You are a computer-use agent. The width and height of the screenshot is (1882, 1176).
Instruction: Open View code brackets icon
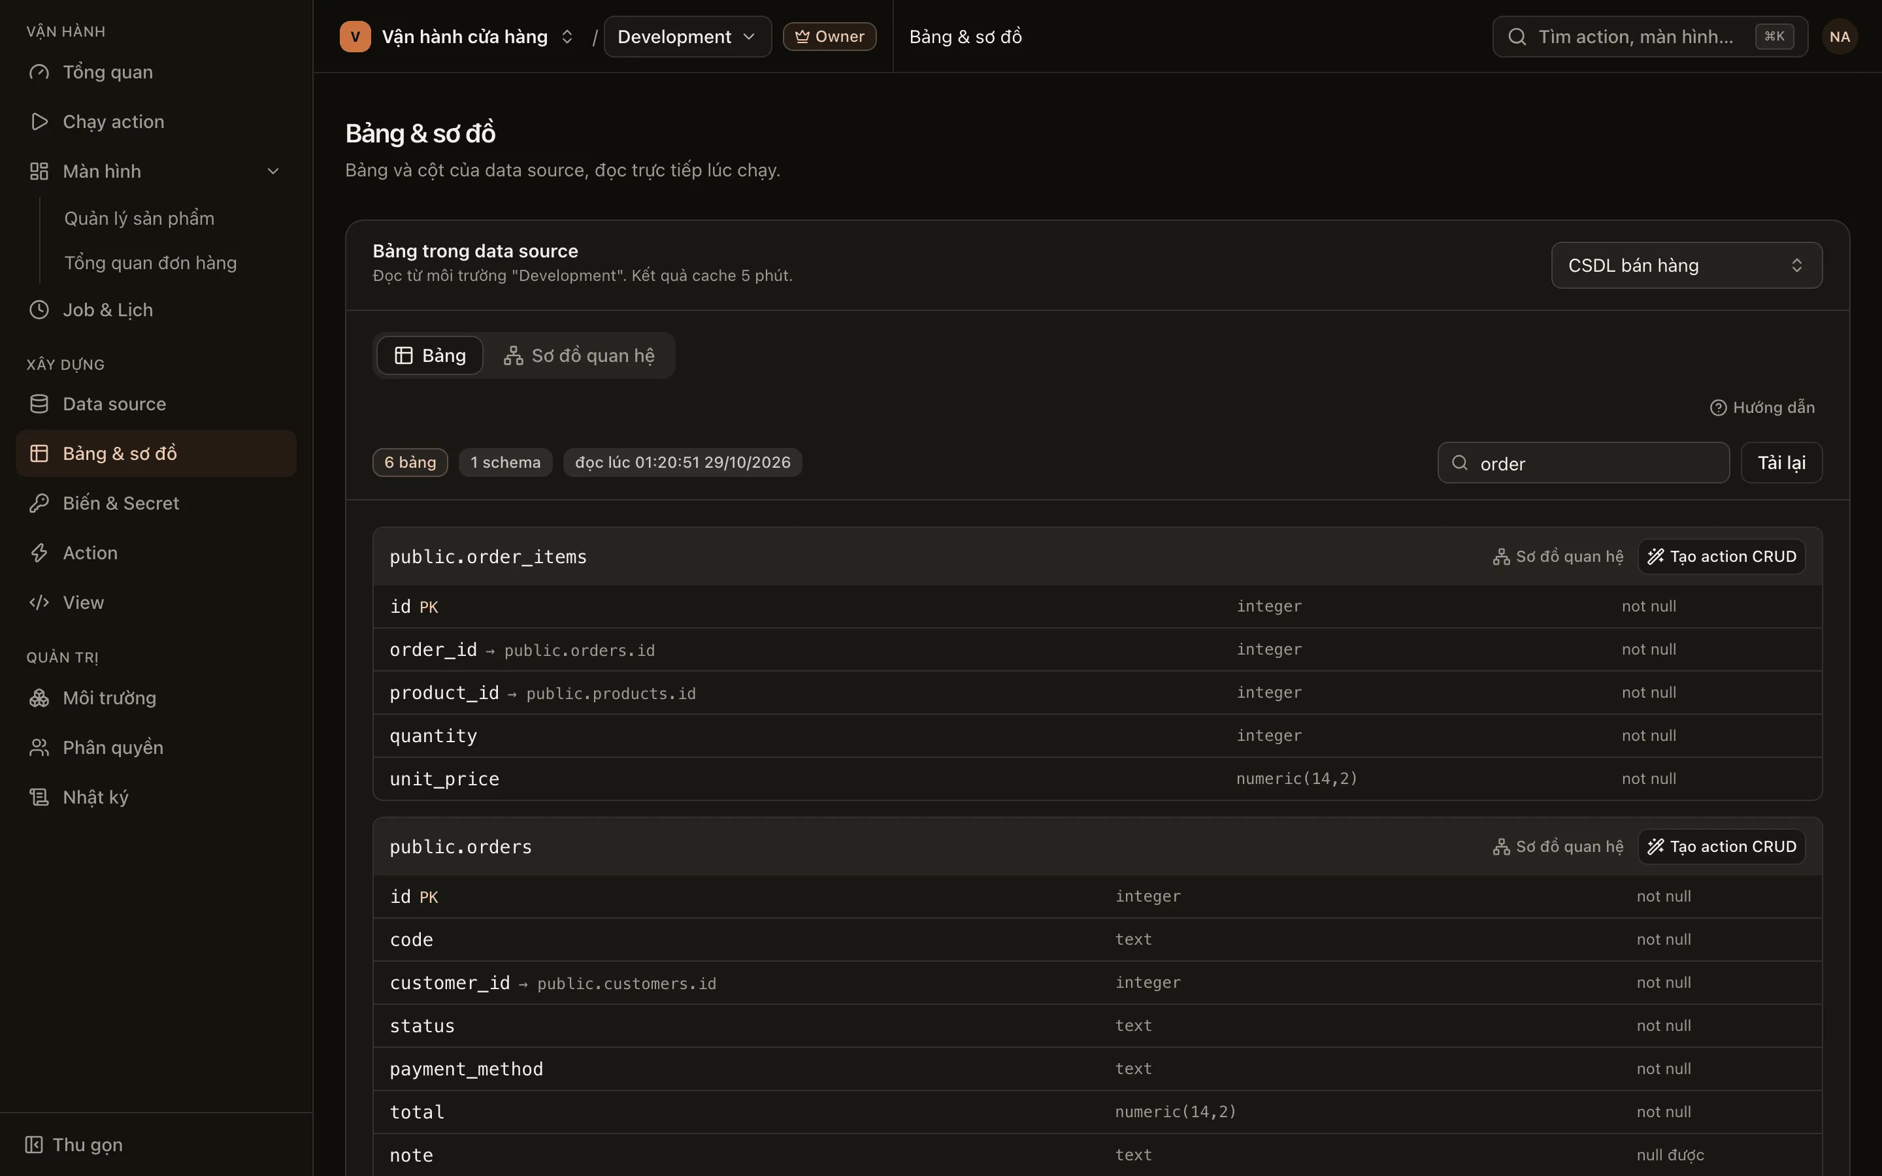(x=39, y=603)
